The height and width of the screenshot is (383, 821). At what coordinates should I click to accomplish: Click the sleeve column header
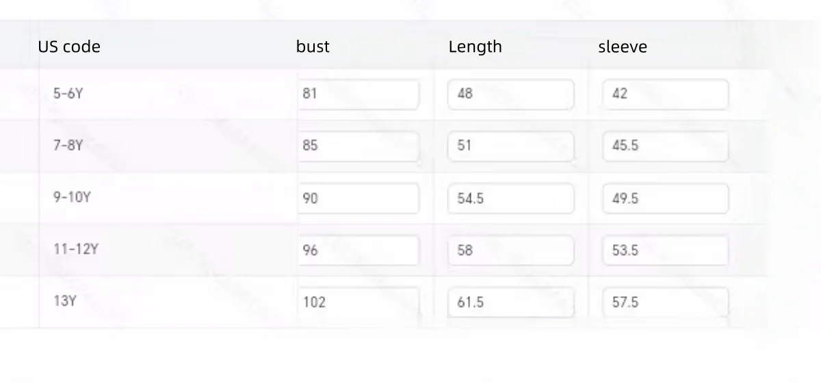pyautogui.click(x=623, y=47)
